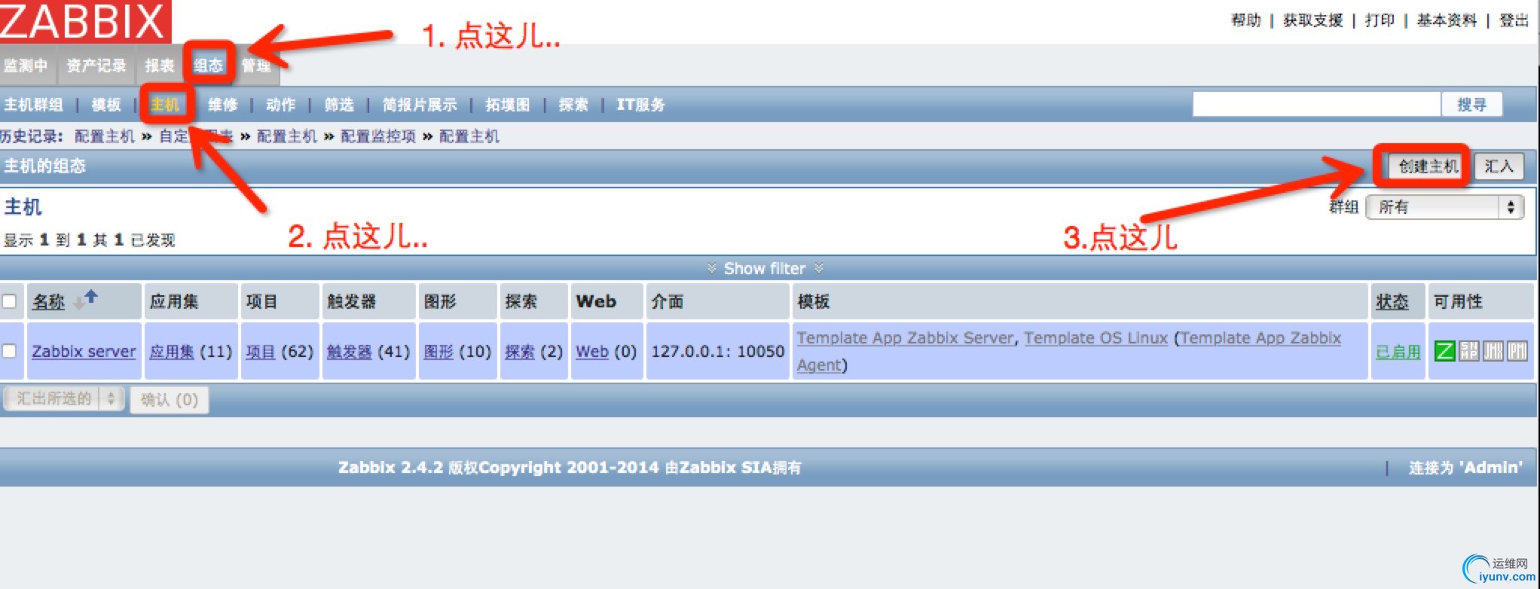The image size is (1540, 589).
Task: Click the 获取支援 link
Action: [x=1312, y=20]
